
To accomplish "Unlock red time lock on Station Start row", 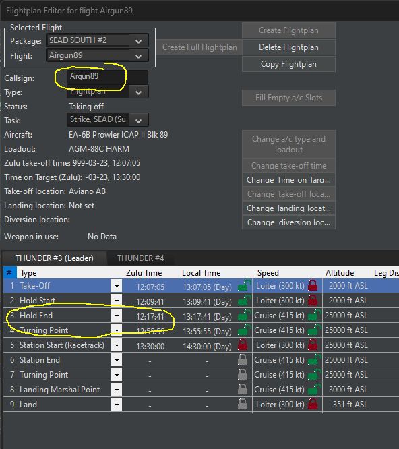I will coord(243,345).
